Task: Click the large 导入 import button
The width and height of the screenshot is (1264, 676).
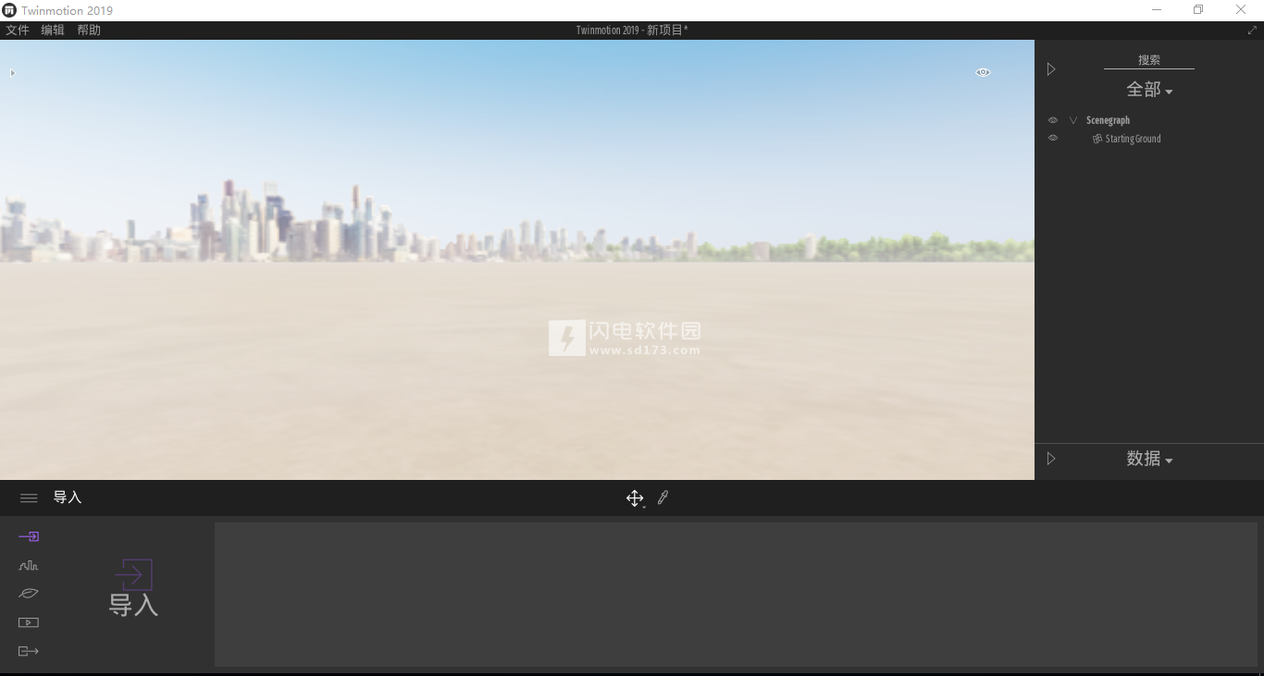Action: (x=133, y=588)
